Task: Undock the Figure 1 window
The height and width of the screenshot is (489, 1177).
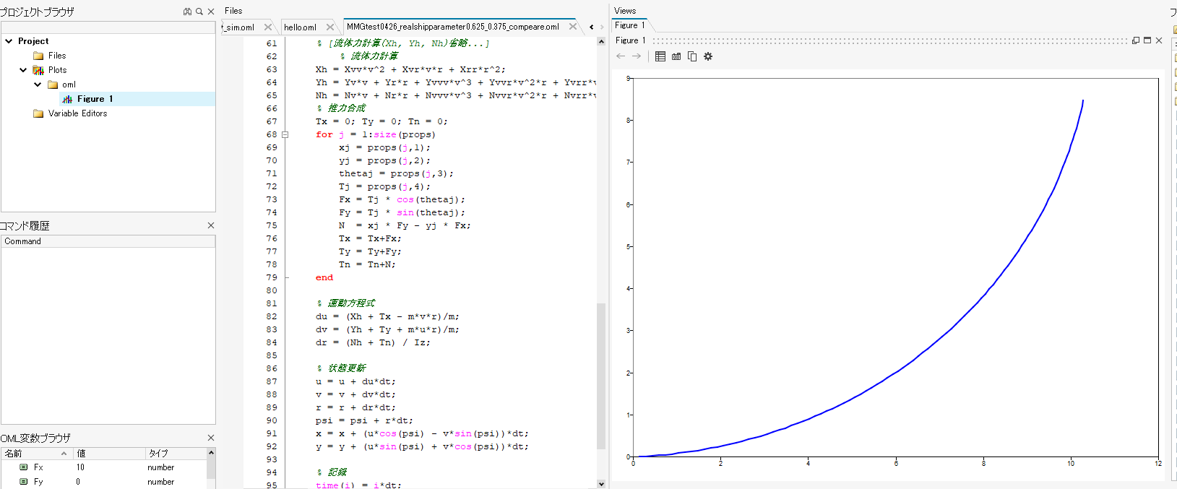Action: (x=1136, y=40)
